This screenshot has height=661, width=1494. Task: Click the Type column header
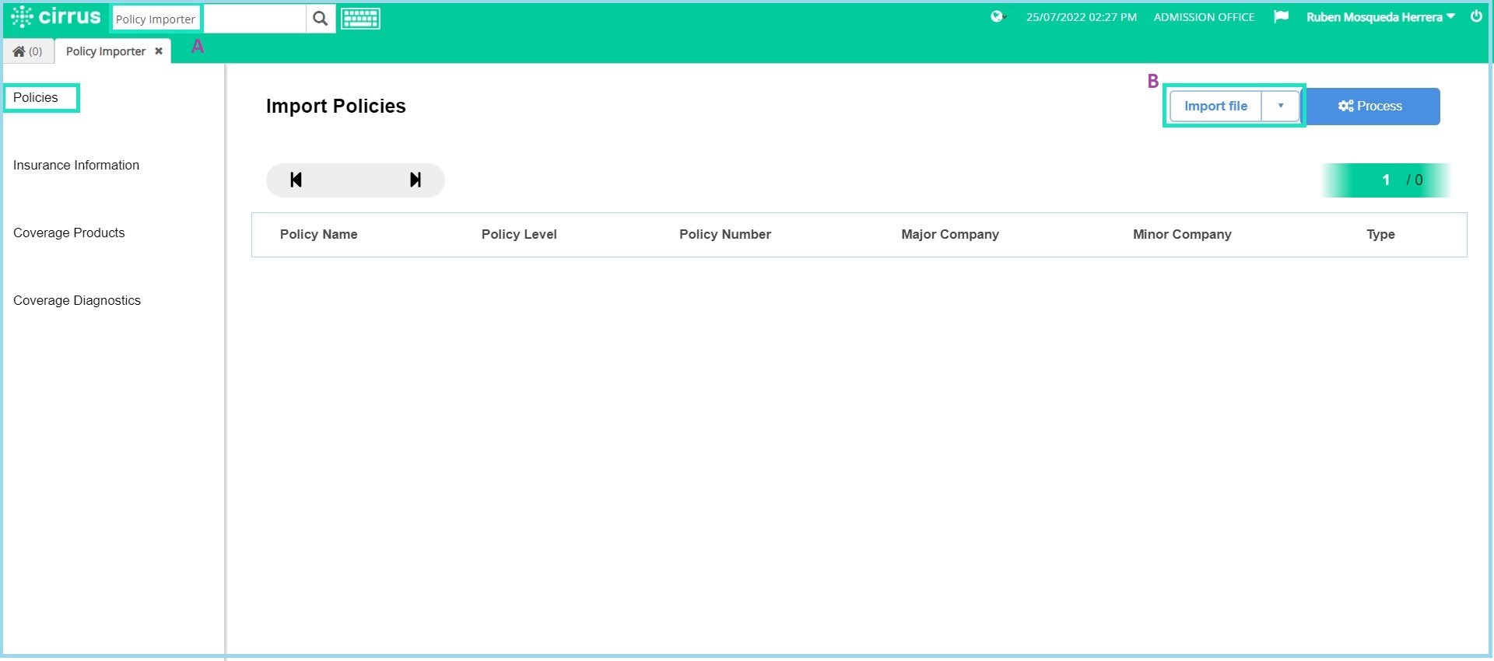[1381, 234]
